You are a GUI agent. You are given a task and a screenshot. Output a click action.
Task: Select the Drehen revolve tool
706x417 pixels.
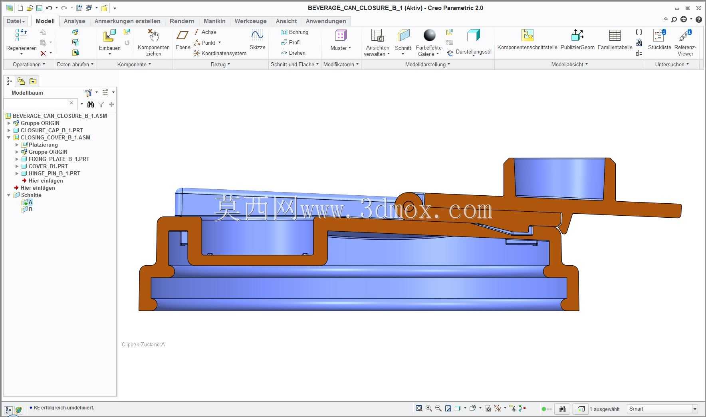(x=293, y=53)
